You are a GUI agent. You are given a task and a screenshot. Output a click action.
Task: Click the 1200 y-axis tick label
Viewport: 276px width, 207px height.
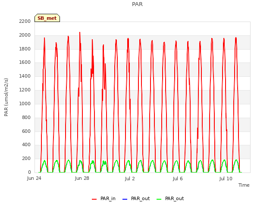[25, 90]
